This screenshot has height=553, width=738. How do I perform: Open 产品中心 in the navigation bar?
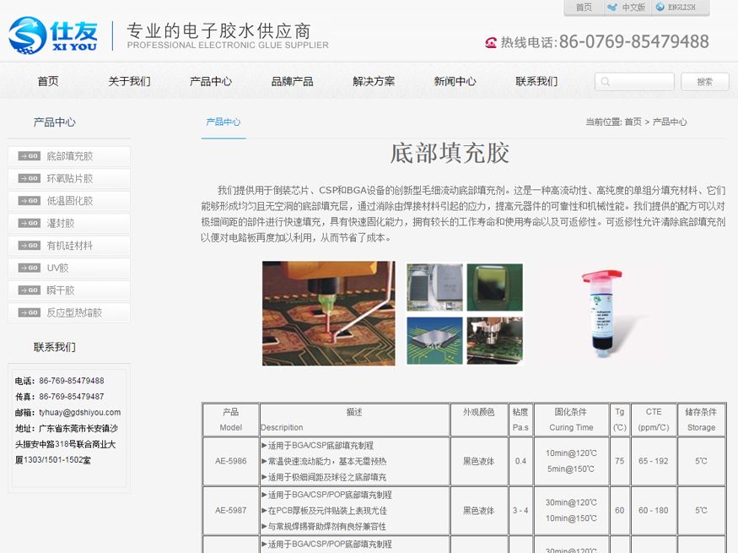211,81
